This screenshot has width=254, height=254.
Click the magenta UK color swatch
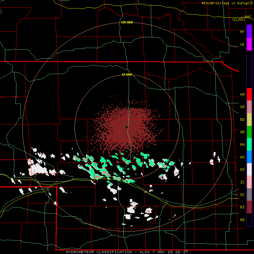pos(249,44)
